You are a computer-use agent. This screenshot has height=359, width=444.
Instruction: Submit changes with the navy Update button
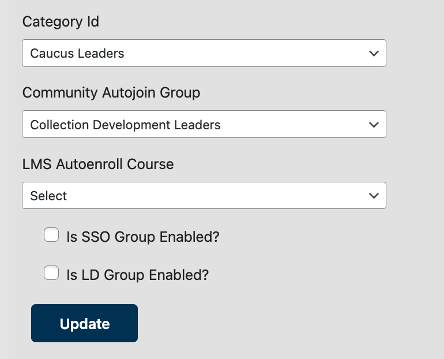click(x=84, y=323)
